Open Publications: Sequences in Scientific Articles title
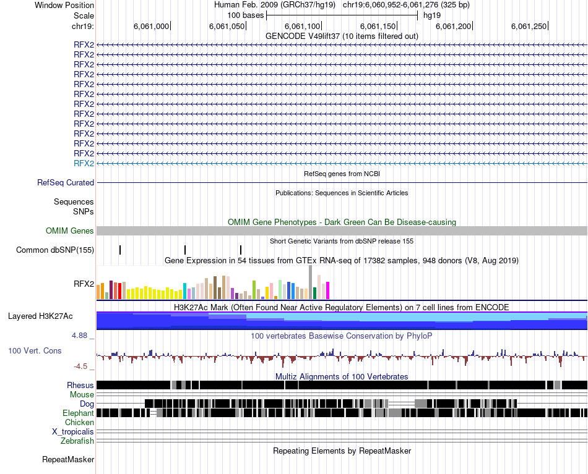Image resolution: width=588 pixels, height=474 pixels. [x=342, y=193]
